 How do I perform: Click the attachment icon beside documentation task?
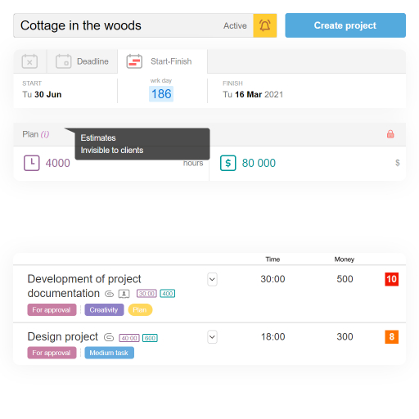tap(109, 294)
